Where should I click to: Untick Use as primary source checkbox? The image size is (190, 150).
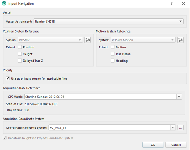tap(8, 78)
